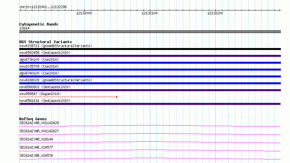Click the right arrow end of the ruler
290x163 pixels.
280,10
